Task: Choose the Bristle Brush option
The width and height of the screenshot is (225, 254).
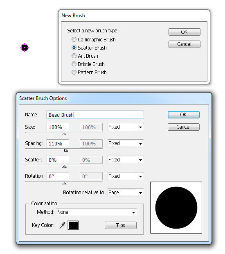Action: click(x=74, y=64)
